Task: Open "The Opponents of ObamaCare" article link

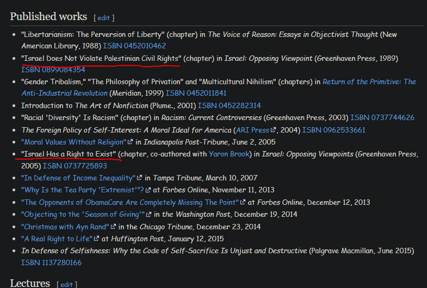Action: tap(130, 202)
